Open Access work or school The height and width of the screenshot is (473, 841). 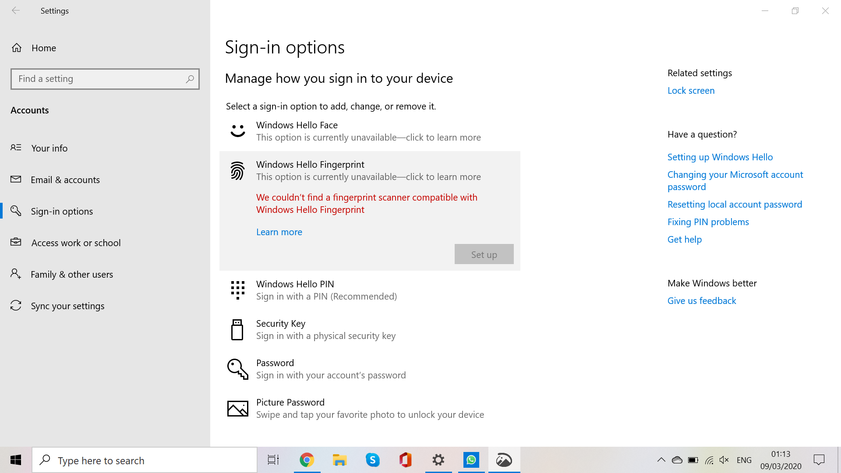pyautogui.click(x=105, y=243)
